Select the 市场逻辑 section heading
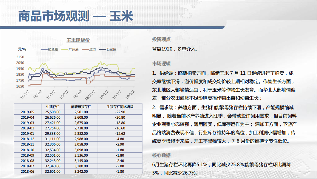 pyautogui.click(x=161, y=64)
